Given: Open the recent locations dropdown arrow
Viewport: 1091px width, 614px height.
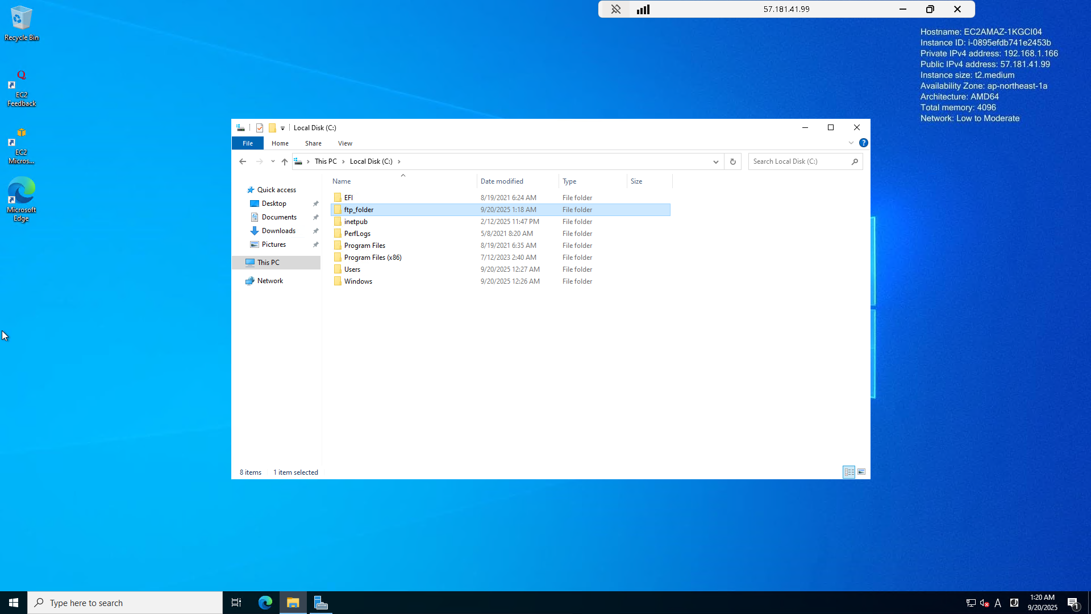Looking at the screenshot, I should 273,162.
